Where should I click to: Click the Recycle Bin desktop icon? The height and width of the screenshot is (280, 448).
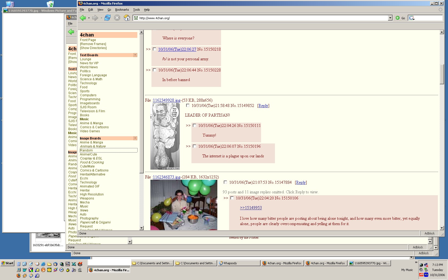coord(50,4)
